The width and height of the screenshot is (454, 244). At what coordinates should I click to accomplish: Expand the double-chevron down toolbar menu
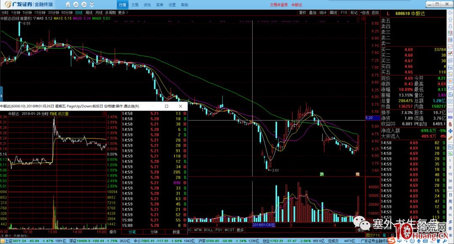pos(92,5)
